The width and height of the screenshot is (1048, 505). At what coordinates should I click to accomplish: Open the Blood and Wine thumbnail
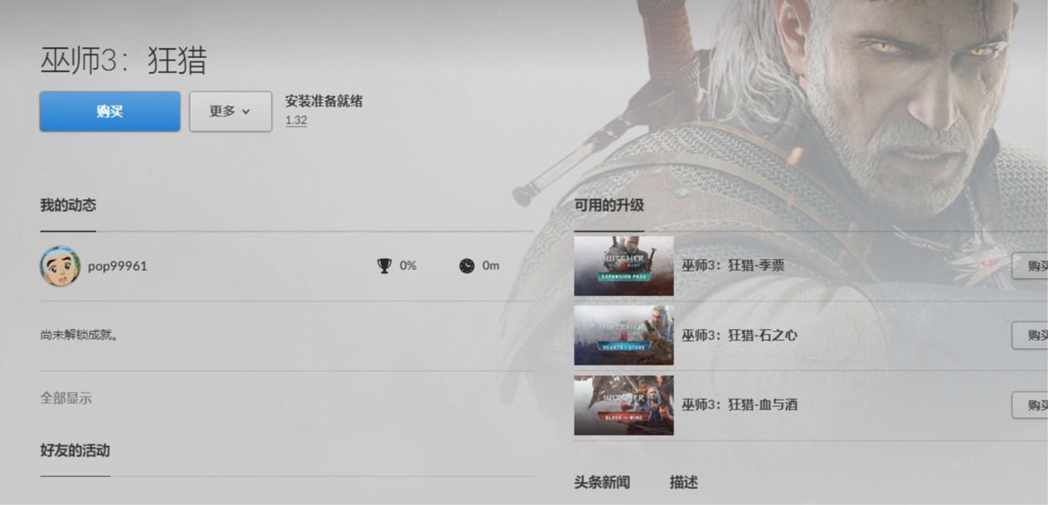pos(623,405)
